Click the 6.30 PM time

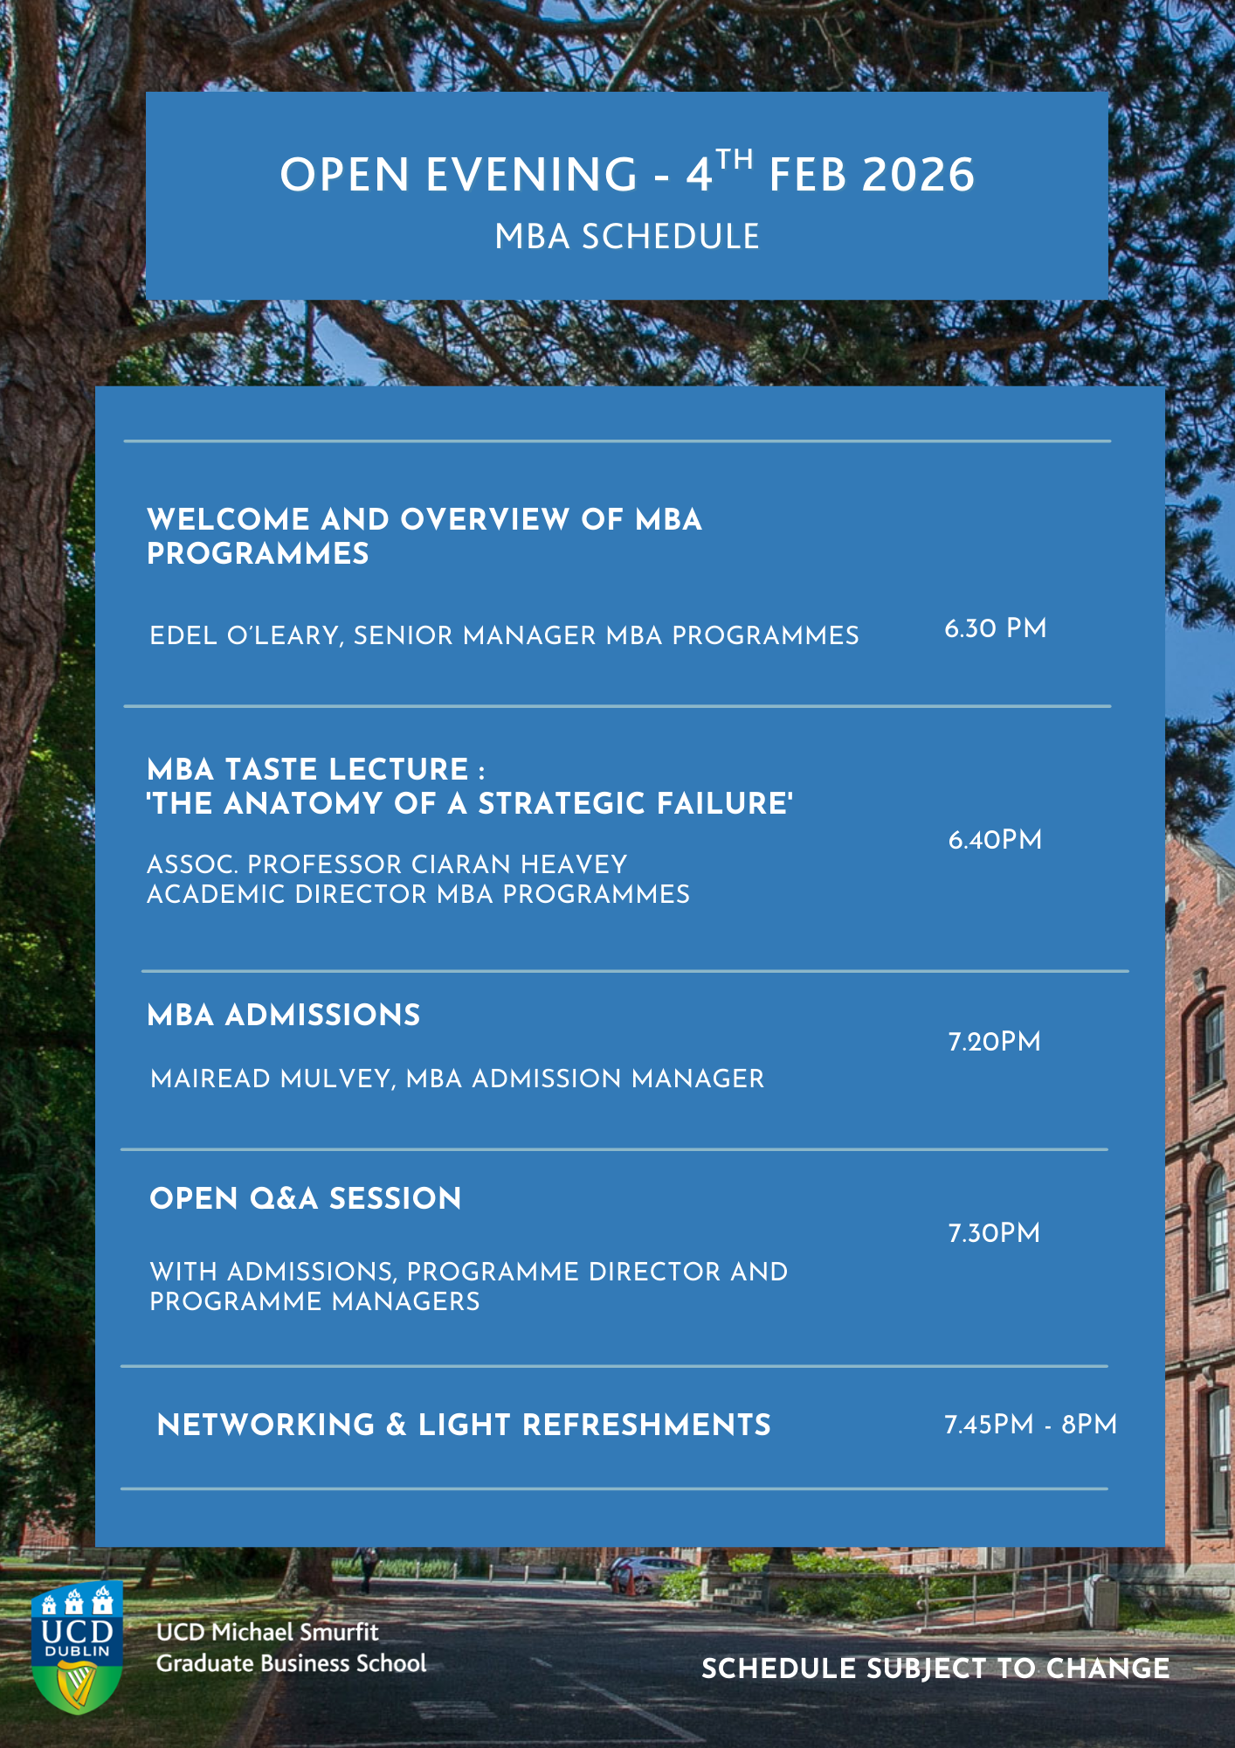click(x=995, y=628)
